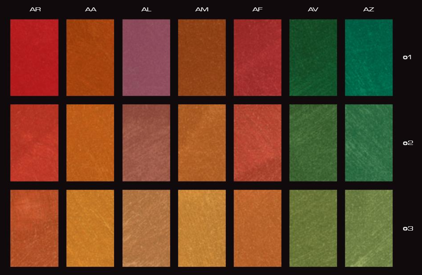Click the AZ 03 light olive swatch
Image resolution: width=422 pixels, height=275 pixels.
coord(369,228)
